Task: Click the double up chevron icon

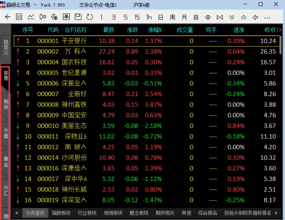Action: (244, 17)
